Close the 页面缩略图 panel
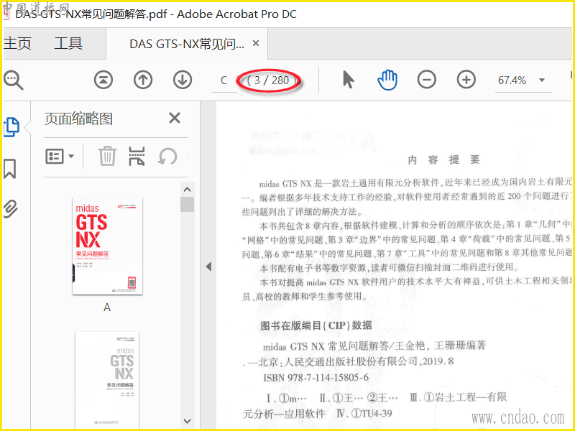The width and height of the screenshot is (575, 431). click(175, 118)
